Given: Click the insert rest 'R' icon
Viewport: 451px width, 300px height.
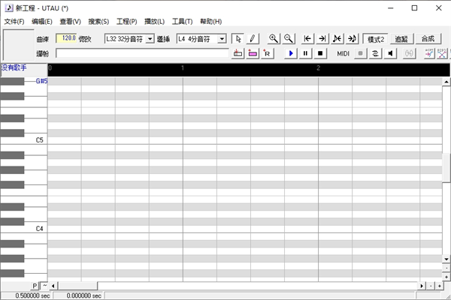Looking at the screenshot, I should [267, 53].
